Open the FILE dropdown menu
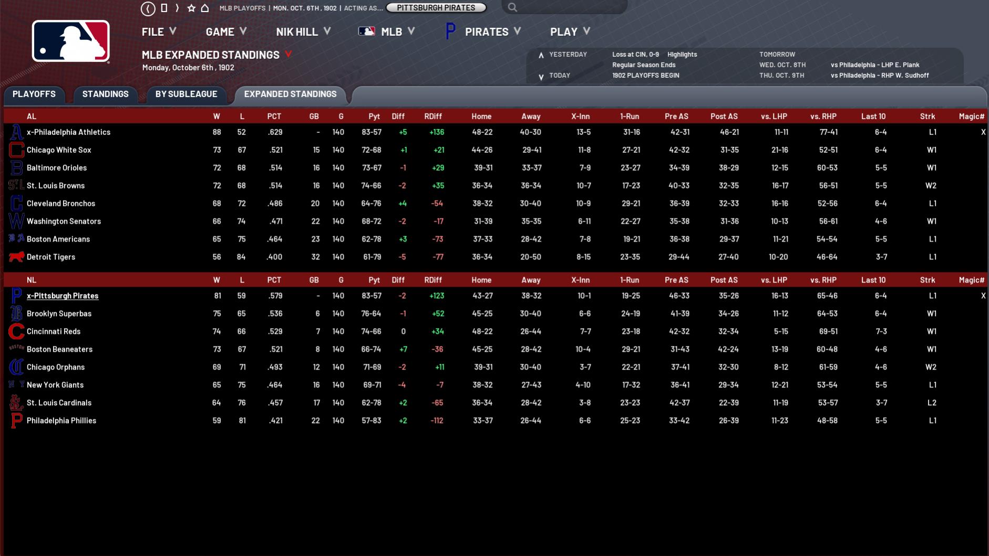The width and height of the screenshot is (989, 556). point(159,32)
